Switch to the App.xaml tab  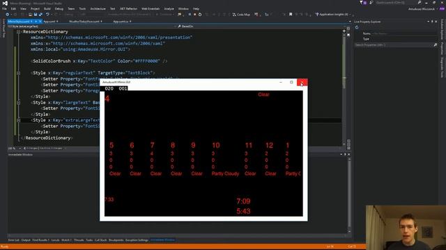point(51,22)
